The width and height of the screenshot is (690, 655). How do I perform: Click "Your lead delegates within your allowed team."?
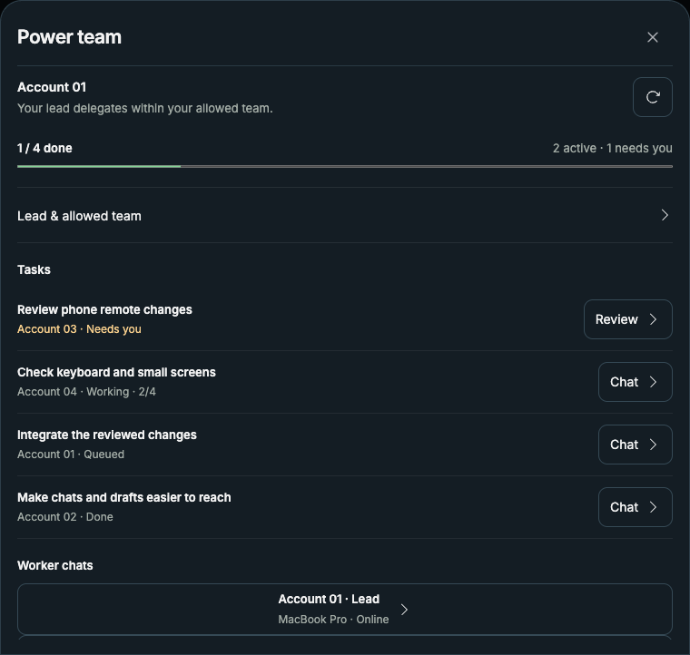point(145,108)
